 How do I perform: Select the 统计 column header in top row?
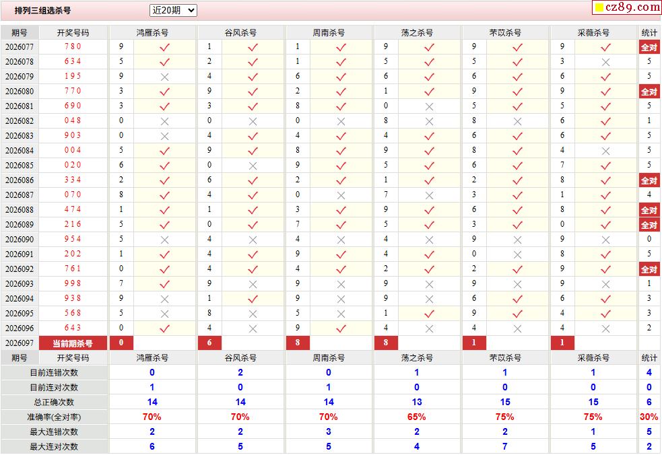(649, 32)
